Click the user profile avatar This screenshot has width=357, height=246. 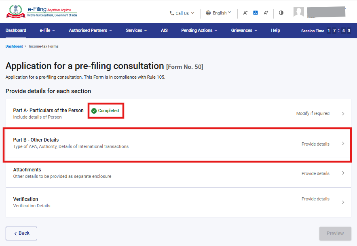tap(299, 12)
